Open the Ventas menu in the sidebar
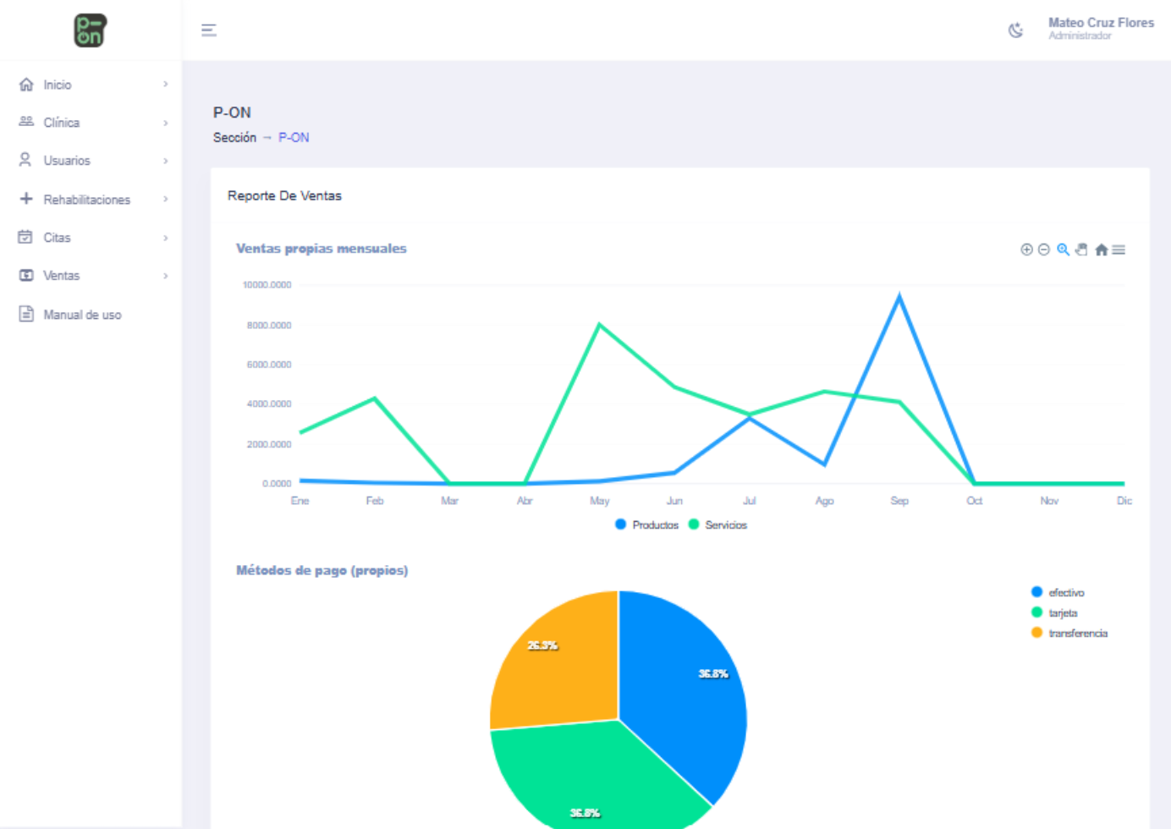 point(62,276)
